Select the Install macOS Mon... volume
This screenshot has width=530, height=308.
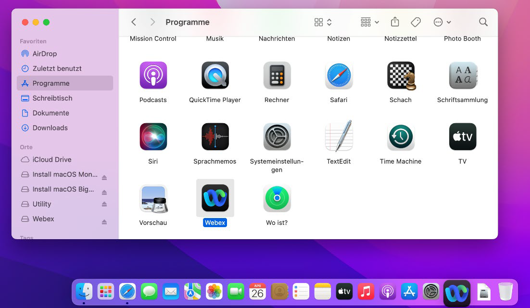pos(65,175)
